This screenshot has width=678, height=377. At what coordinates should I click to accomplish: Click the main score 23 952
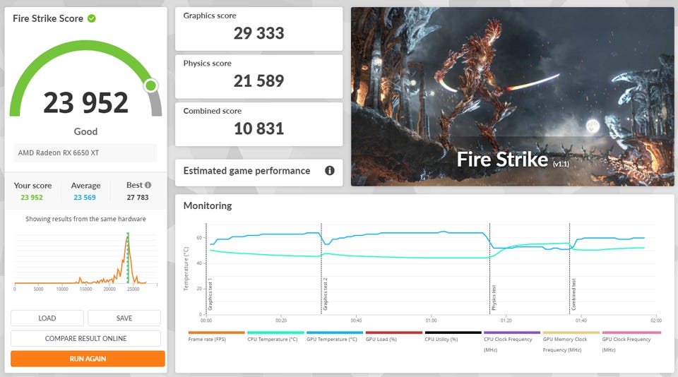[85, 103]
